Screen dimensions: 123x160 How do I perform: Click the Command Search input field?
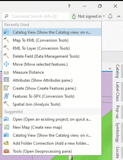36,16
